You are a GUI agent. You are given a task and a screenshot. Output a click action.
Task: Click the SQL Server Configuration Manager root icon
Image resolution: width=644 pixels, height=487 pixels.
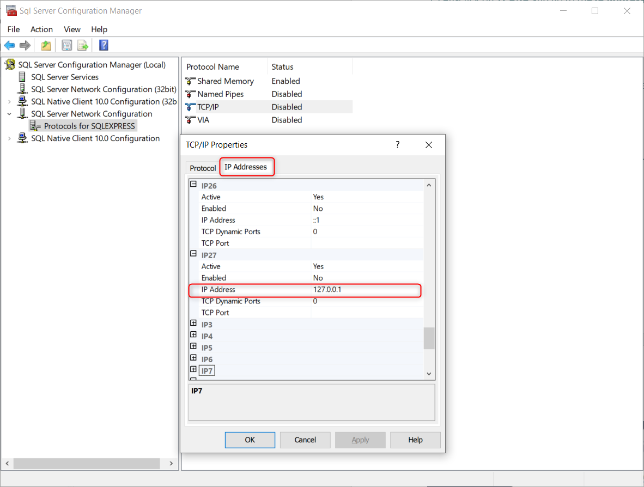(x=10, y=64)
